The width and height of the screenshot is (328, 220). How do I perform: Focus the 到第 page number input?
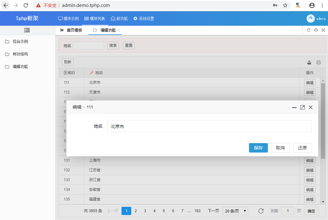(x=288, y=211)
